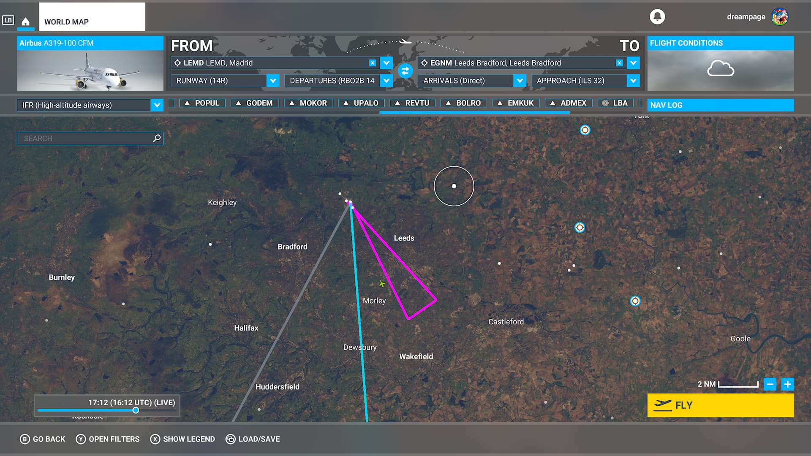
Task: Open the DEPARTURES RBO2B dropdown
Action: (x=386, y=81)
